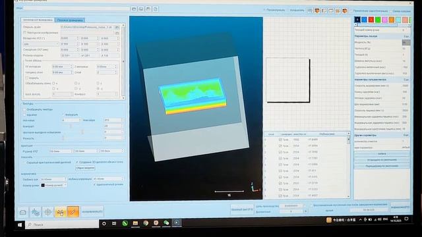Open the pen number color dropdown

click(x=53, y=186)
